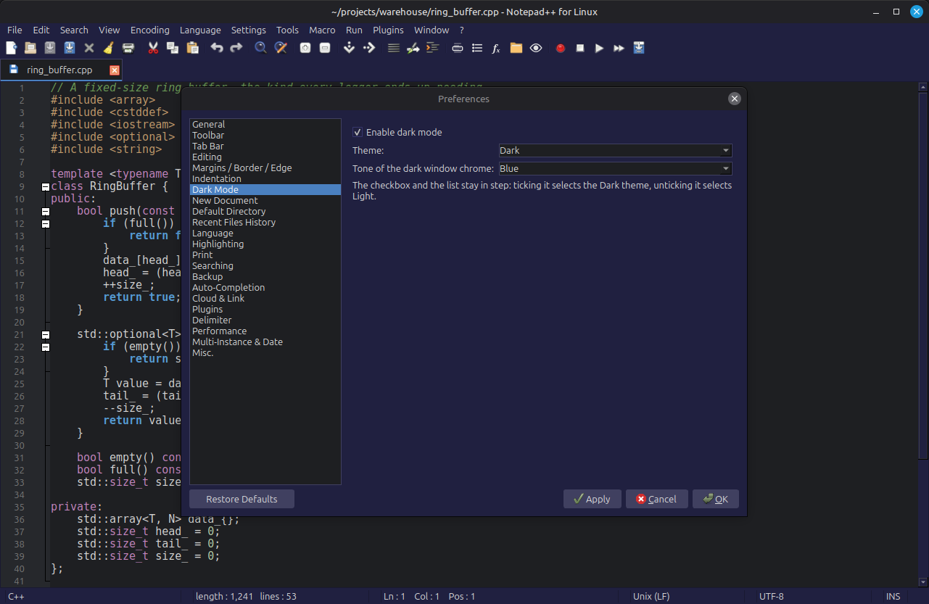
Task: Open Tone of dark window chrome dropdown
Action: point(615,169)
